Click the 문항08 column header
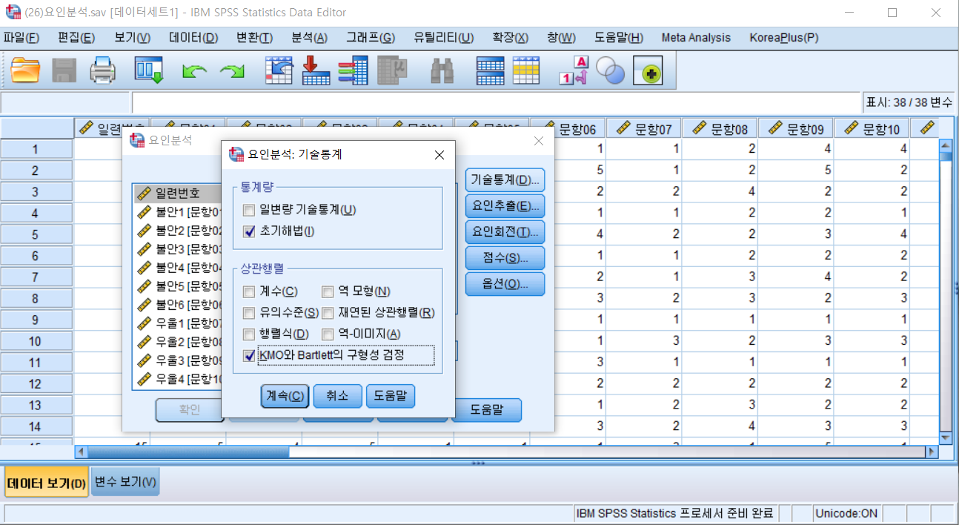 [720, 129]
